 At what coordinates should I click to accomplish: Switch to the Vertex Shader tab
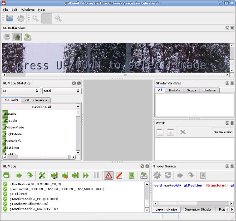point(166,210)
